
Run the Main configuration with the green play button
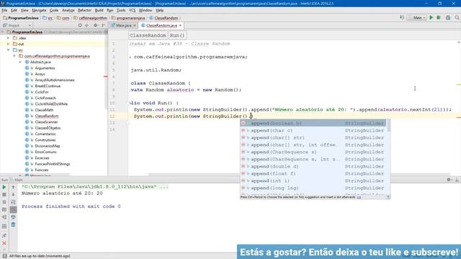click(x=431, y=17)
